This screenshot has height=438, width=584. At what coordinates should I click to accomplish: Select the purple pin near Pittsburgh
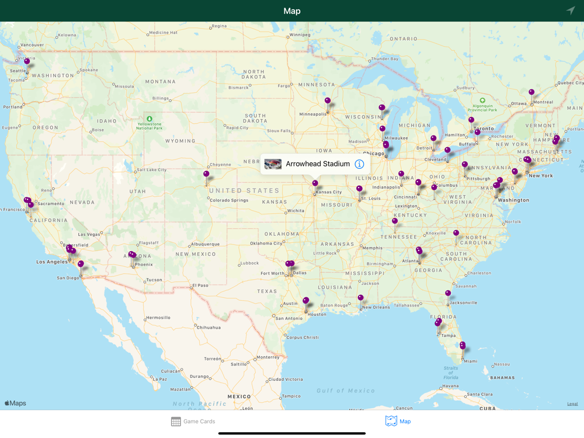click(465, 164)
